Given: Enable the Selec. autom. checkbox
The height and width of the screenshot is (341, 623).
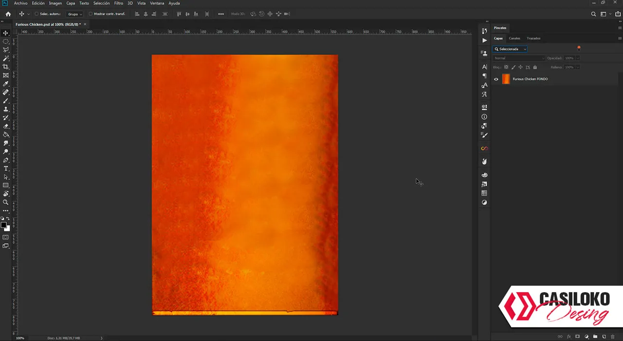Looking at the screenshot, I should point(37,14).
